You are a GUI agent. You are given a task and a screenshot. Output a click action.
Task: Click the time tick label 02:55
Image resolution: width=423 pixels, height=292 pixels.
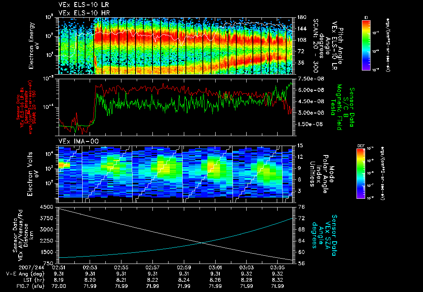coord(121,268)
